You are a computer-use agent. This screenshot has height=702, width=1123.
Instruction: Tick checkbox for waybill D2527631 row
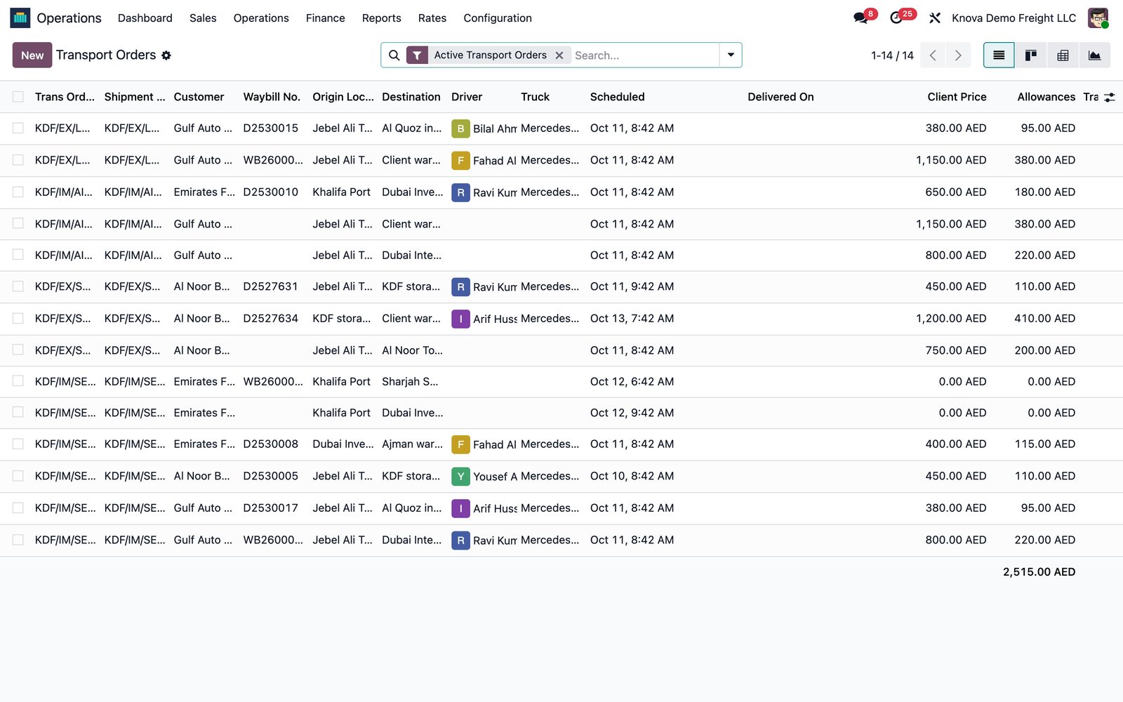[18, 286]
